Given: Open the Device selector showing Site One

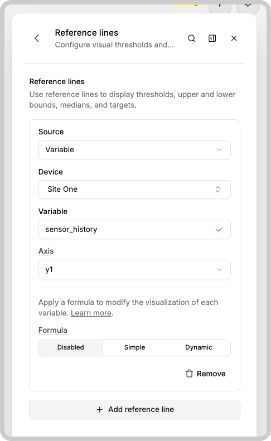Looking at the screenshot, I should [134, 190].
